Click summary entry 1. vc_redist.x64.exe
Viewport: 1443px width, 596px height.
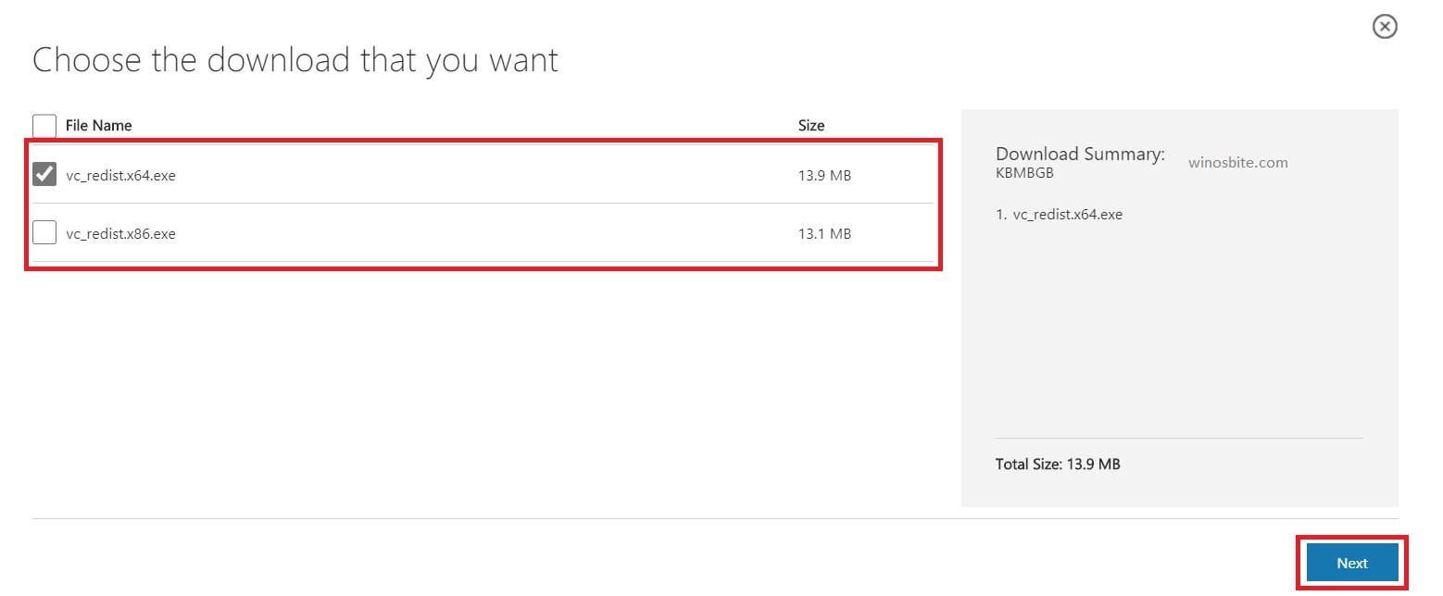1059,215
